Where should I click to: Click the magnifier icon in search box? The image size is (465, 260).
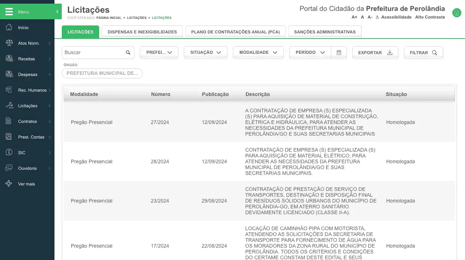click(x=128, y=53)
